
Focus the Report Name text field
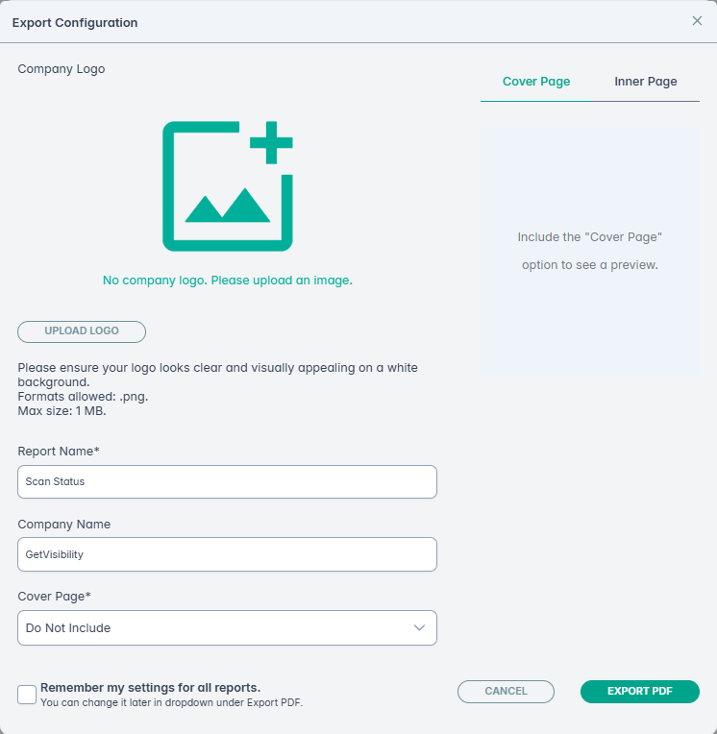click(x=227, y=481)
